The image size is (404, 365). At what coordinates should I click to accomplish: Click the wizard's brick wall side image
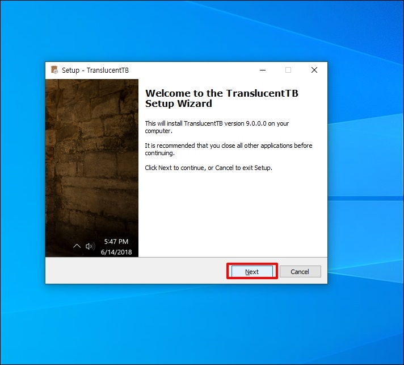[92, 168]
